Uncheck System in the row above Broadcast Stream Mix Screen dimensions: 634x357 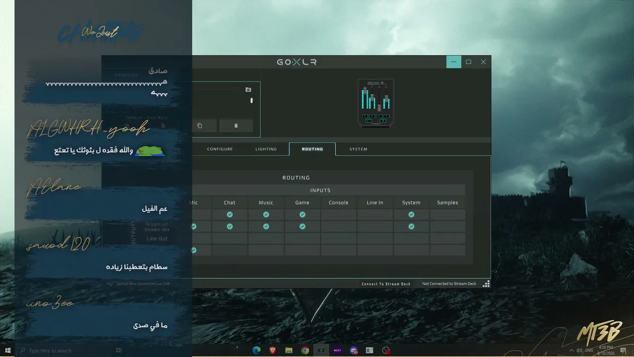(x=411, y=215)
